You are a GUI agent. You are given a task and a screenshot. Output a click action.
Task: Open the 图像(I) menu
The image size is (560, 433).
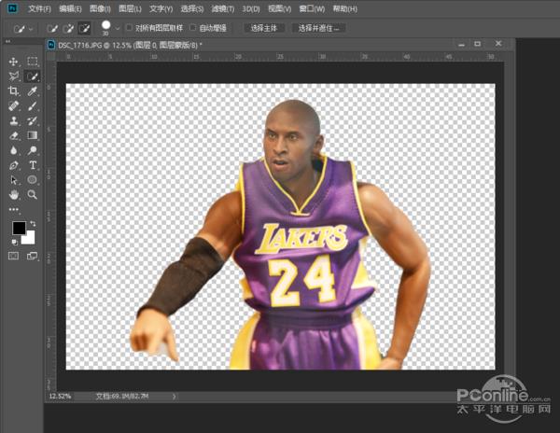tap(100, 8)
